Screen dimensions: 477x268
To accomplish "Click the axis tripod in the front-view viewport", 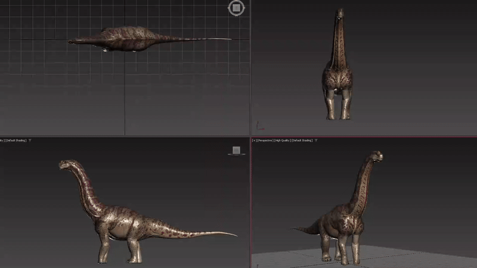I will [259, 126].
